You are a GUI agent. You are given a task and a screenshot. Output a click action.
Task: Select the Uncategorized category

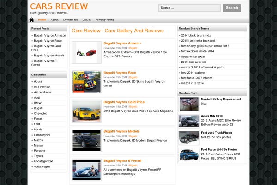click(x=43, y=161)
